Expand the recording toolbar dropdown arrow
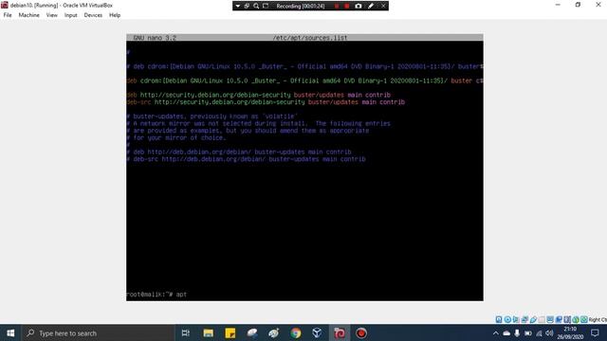Viewport: 607px width, 341px height. click(x=238, y=6)
